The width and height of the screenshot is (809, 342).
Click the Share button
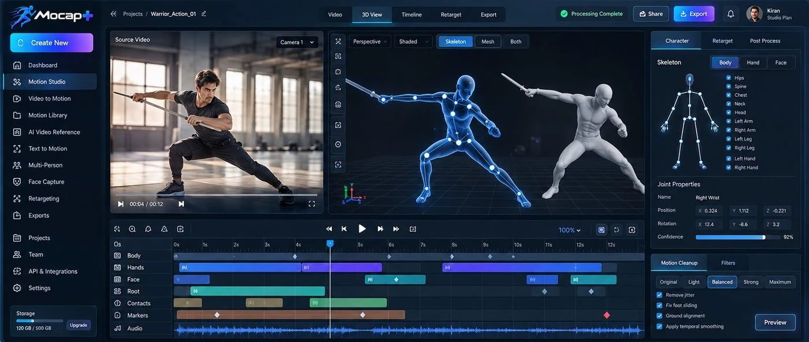(x=651, y=14)
